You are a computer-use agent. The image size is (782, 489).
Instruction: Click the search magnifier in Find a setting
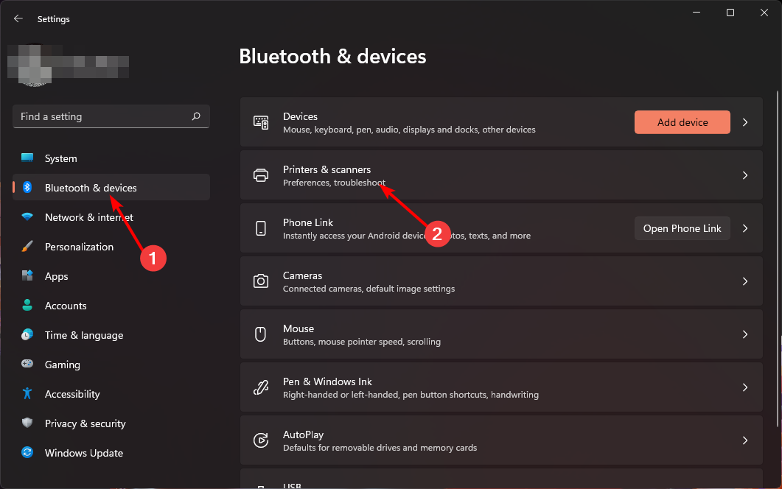(196, 116)
